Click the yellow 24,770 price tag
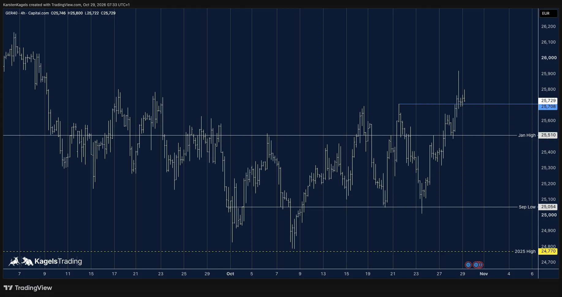The height and width of the screenshot is (297, 562). point(548,251)
